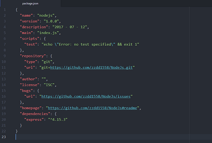Click the "author" key

[x=29, y=79]
